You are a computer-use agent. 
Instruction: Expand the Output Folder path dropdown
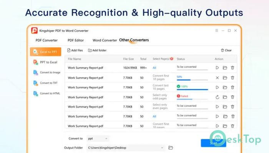coord(162,148)
